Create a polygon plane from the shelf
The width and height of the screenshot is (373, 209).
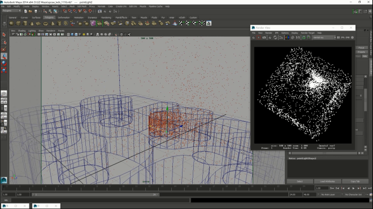[x=38, y=23]
